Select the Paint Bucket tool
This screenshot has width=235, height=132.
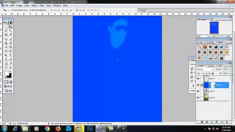[x=11, y=47]
